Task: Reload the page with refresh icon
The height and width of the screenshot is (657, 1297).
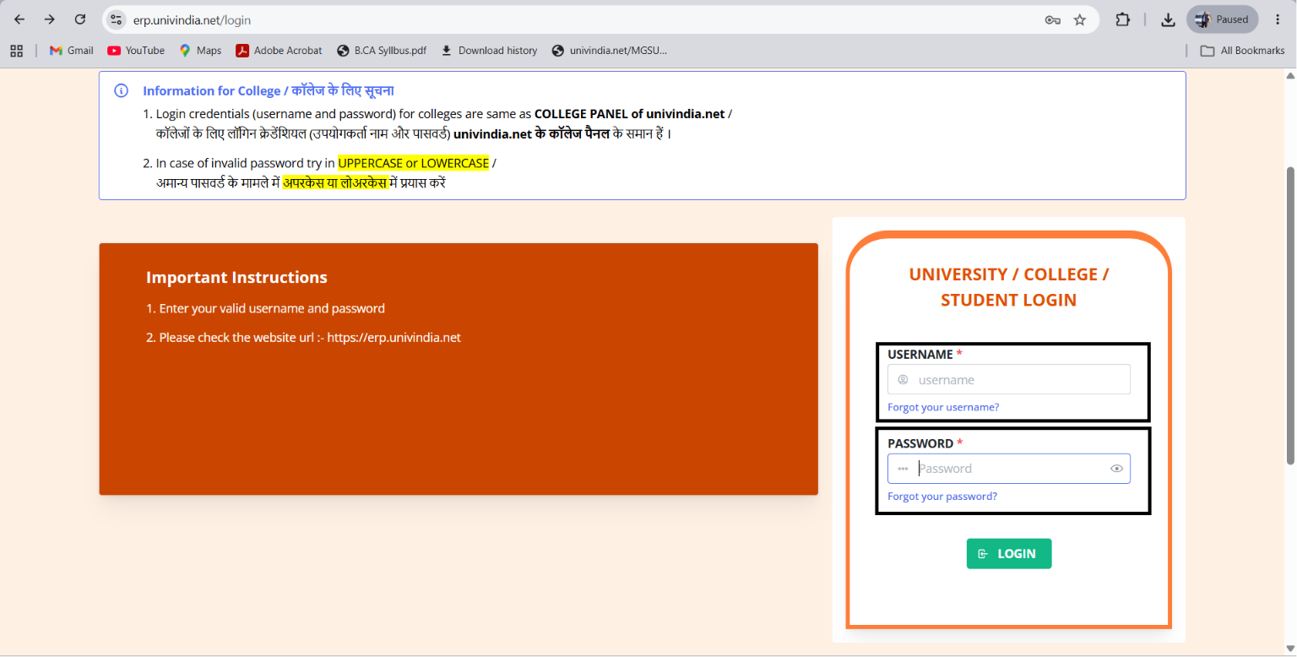Action: [x=80, y=19]
